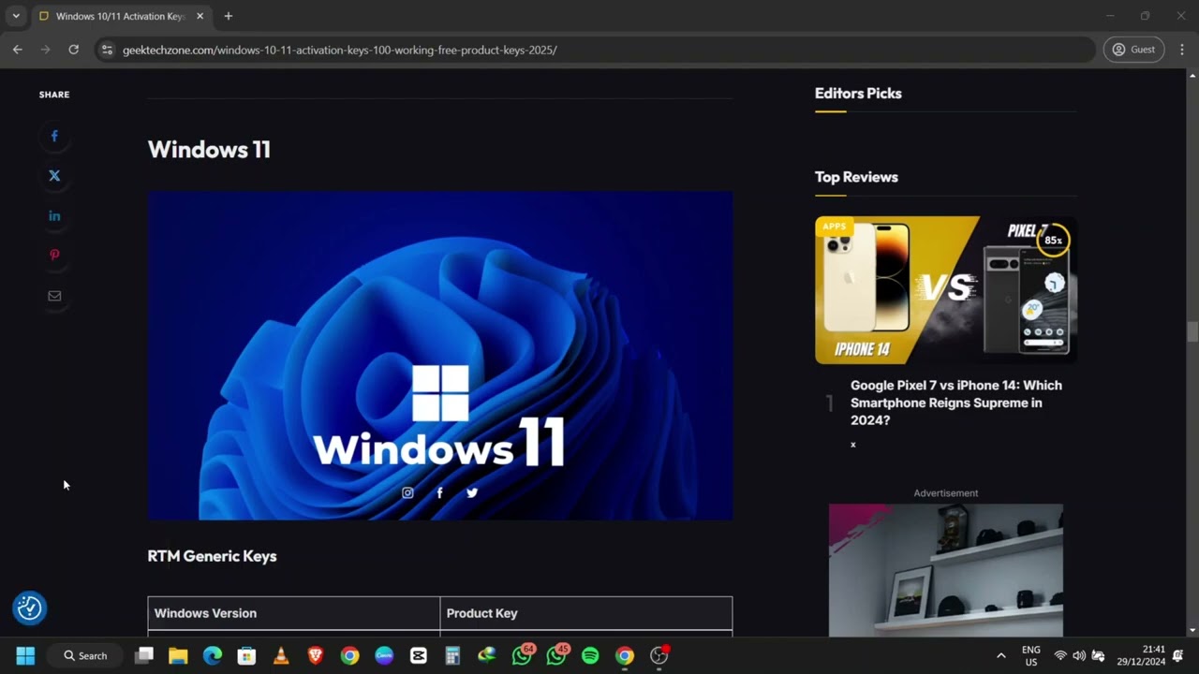
Task: Reload the current page
Action: coord(73,50)
